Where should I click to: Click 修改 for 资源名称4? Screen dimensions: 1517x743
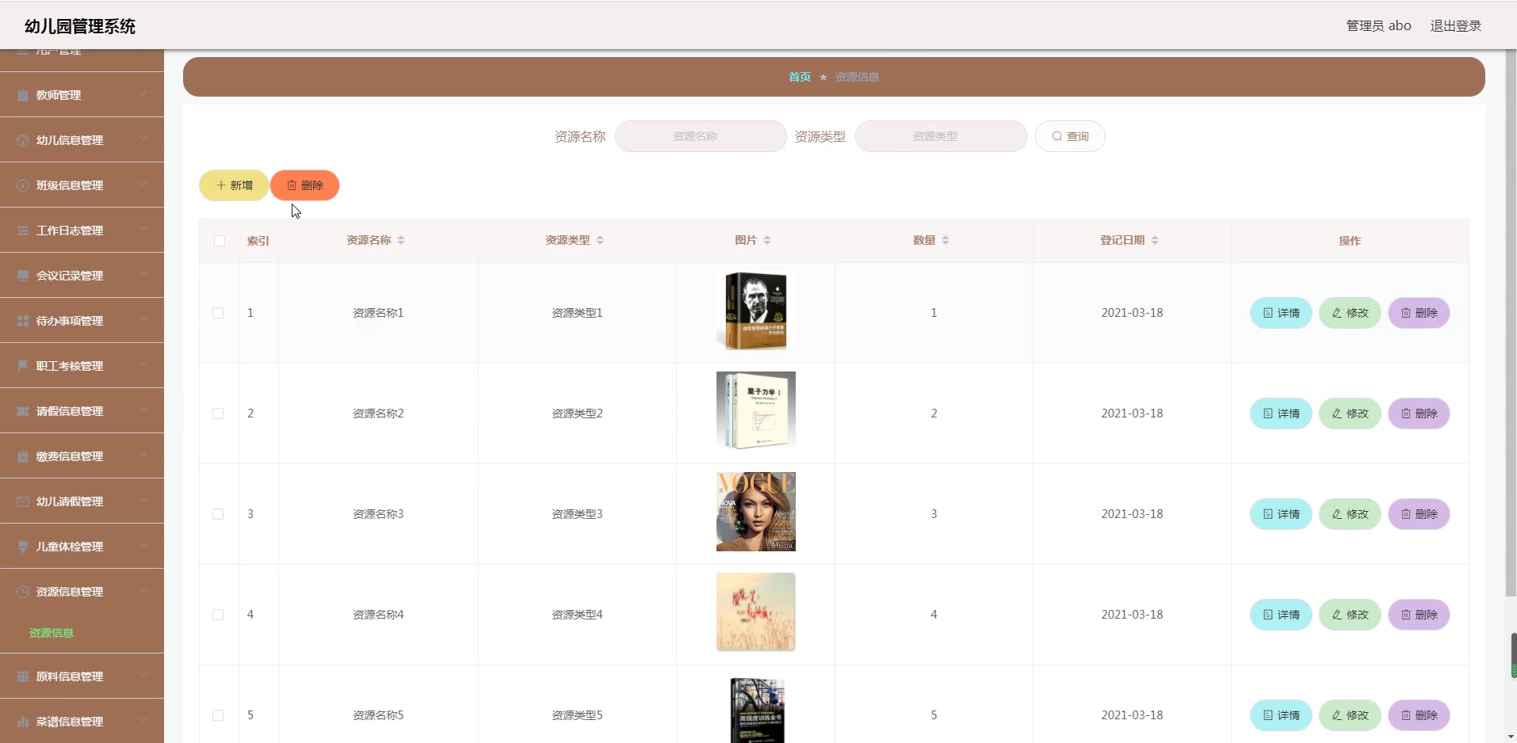[1350, 615]
